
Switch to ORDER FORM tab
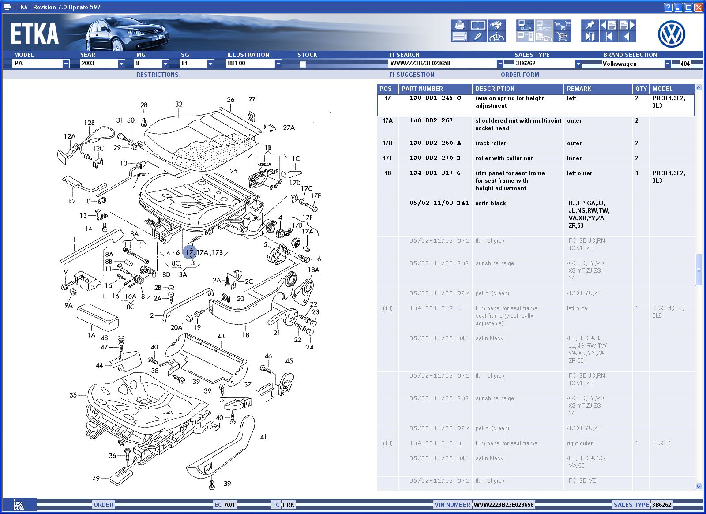pyautogui.click(x=519, y=75)
